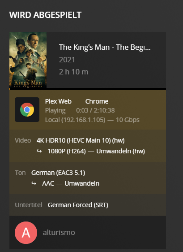Click the audio transcode arrow icon

(34, 183)
